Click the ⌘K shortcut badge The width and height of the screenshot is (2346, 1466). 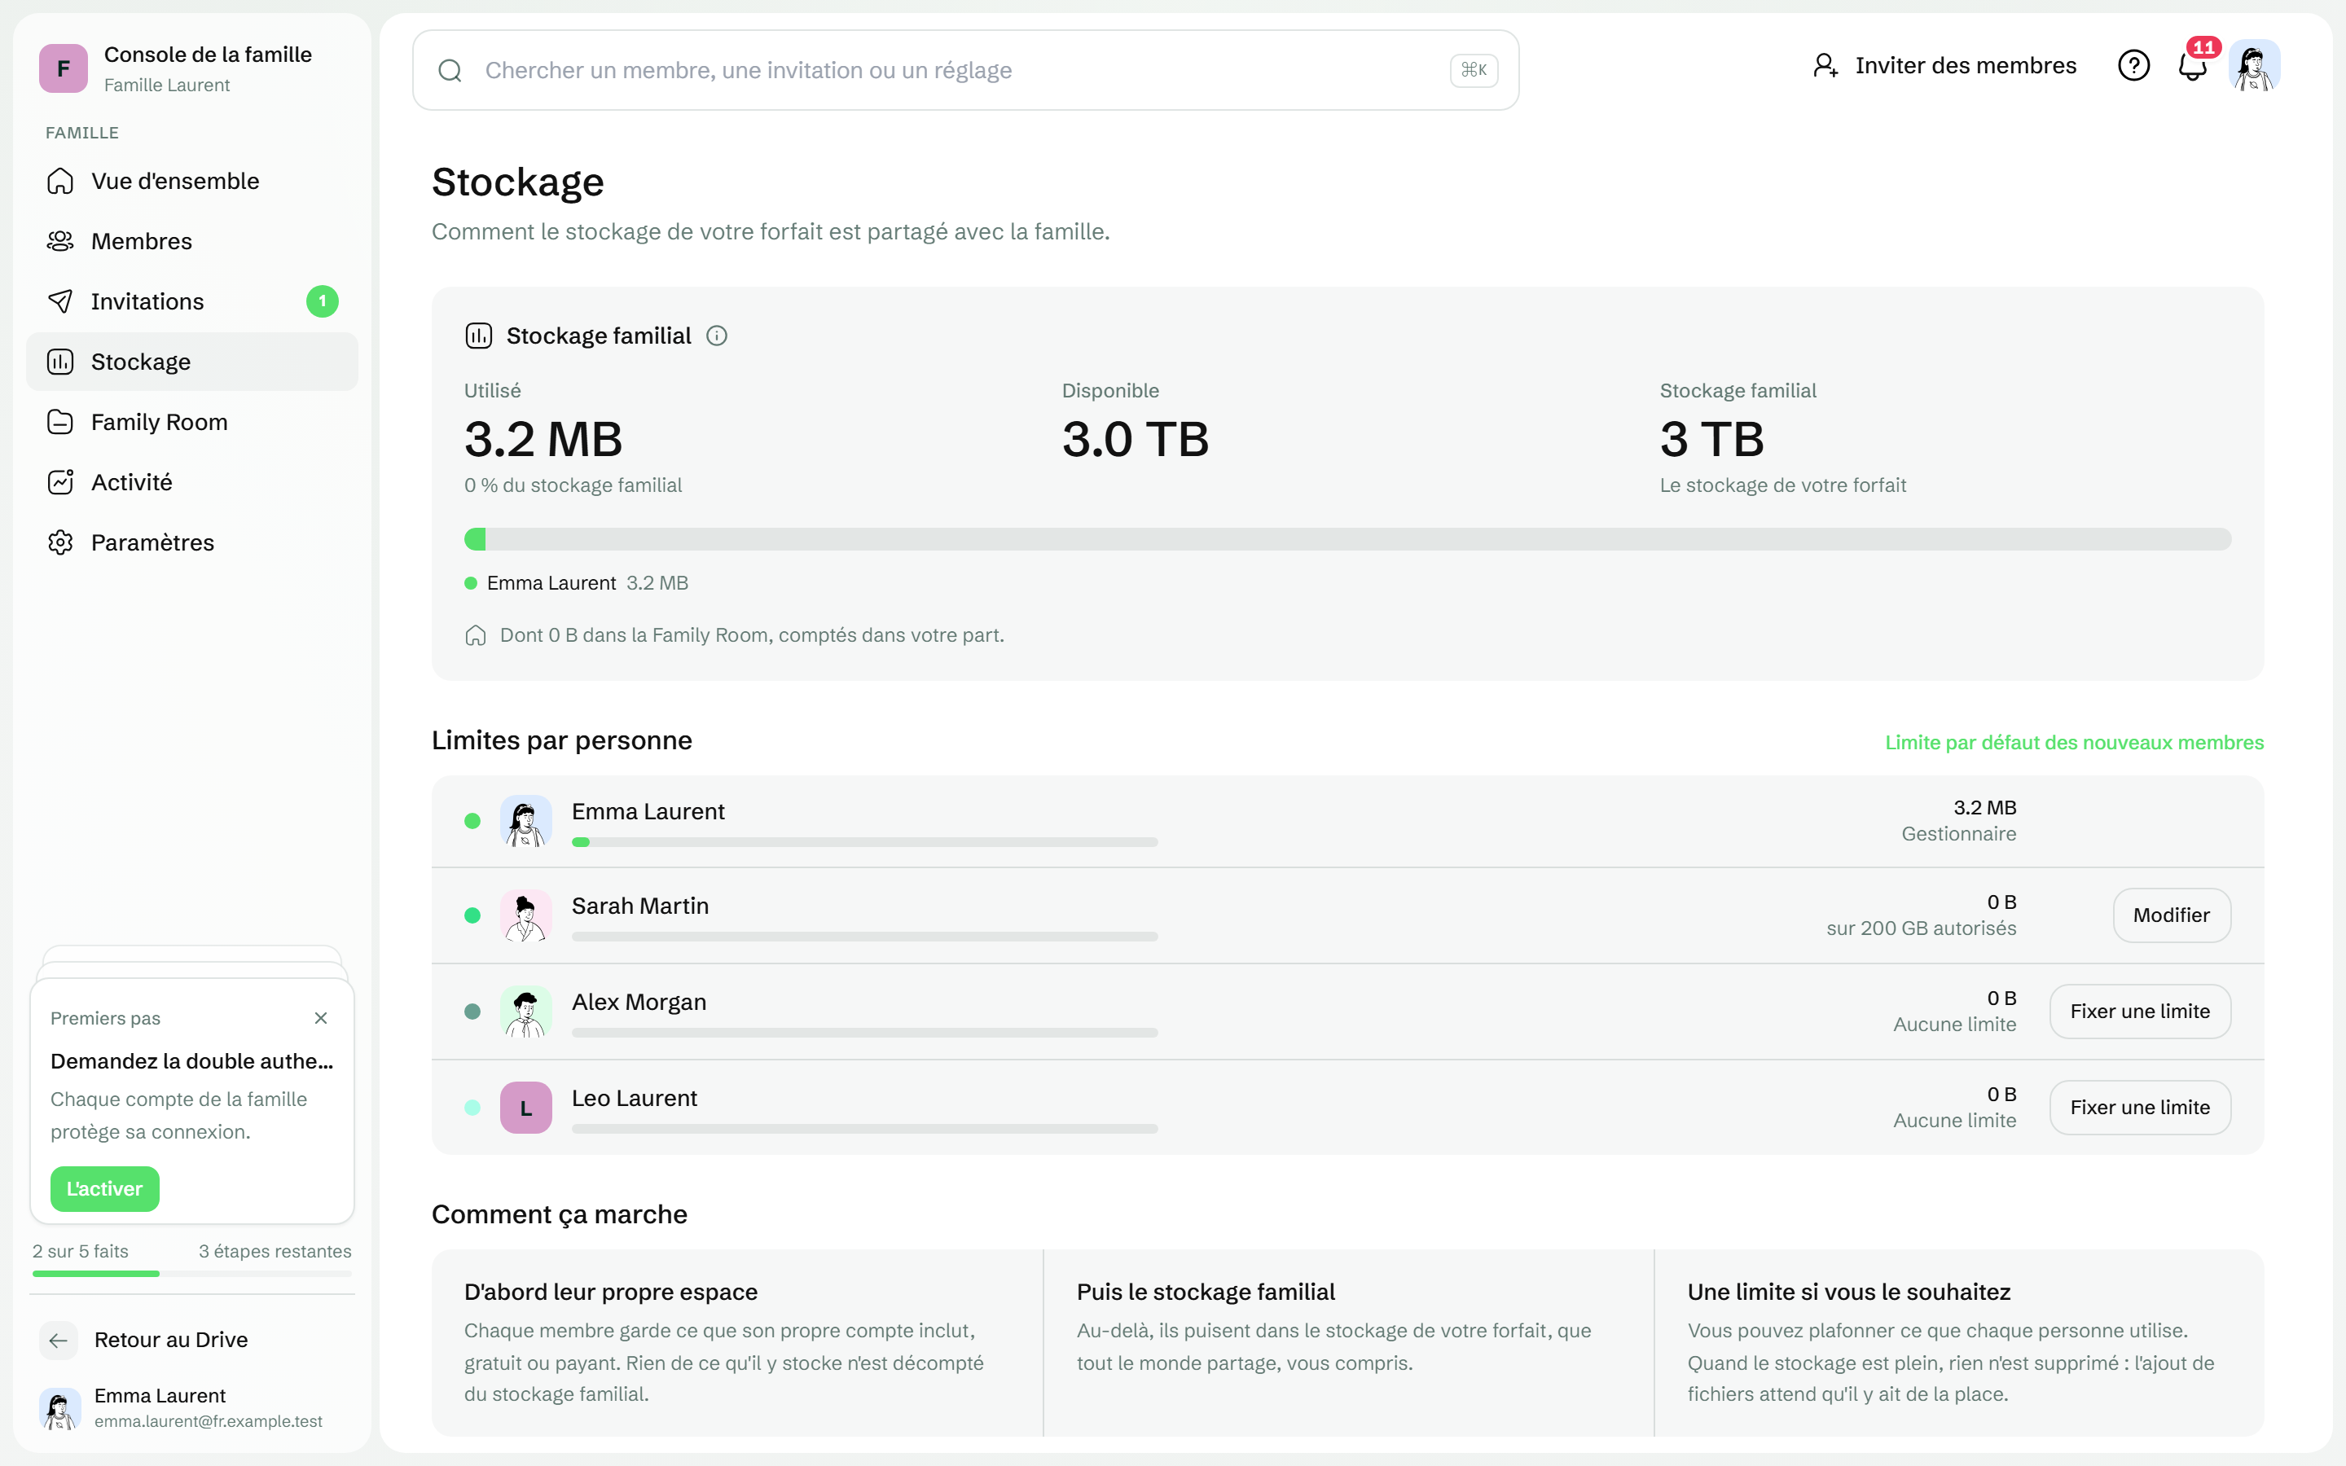point(1474,70)
